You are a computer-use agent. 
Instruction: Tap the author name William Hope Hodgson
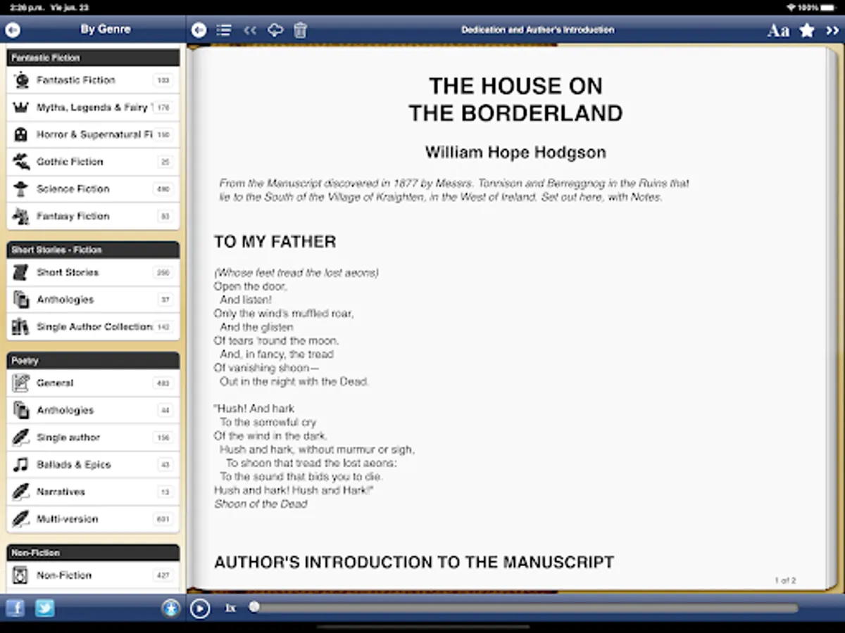click(515, 153)
